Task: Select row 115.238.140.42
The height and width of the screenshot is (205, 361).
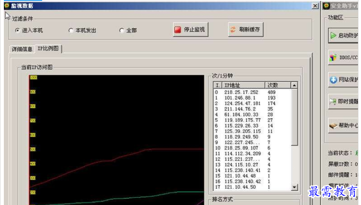Action: 252,181
